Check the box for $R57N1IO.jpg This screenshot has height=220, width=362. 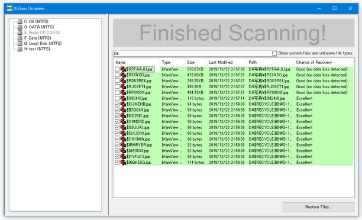coord(117,75)
